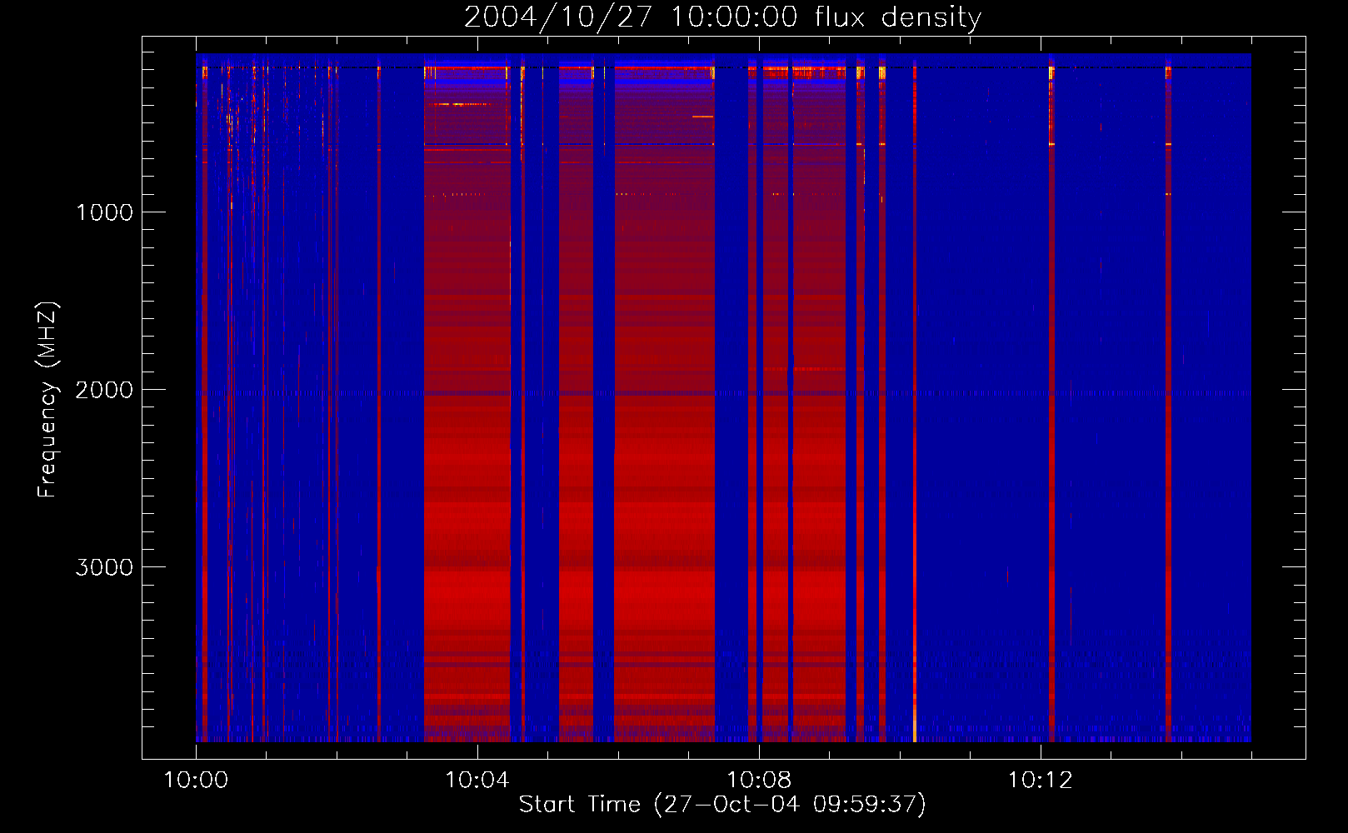Click the 10:12 time tick label

(1041, 781)
